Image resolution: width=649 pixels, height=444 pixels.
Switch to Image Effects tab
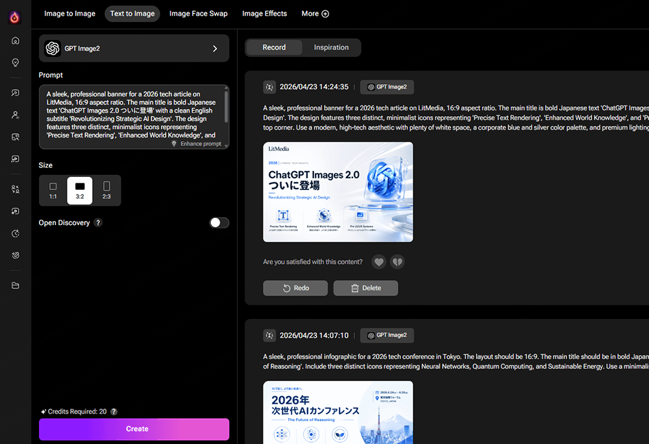(265, 14)
